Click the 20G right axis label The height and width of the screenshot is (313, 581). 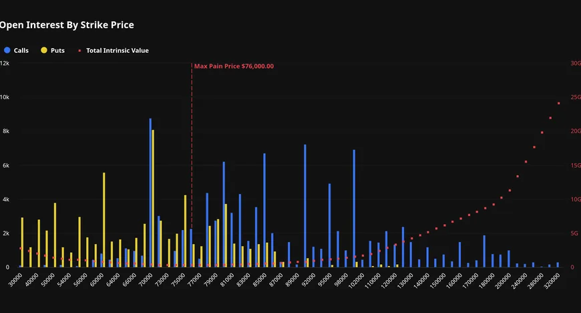(x=576, y=131)
